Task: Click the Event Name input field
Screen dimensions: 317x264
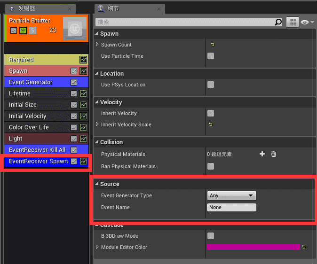Action: tap(231, 207)
